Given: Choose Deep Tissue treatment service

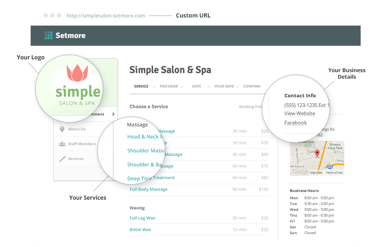Looking at the screenshot, I should (x=139, y=178).
